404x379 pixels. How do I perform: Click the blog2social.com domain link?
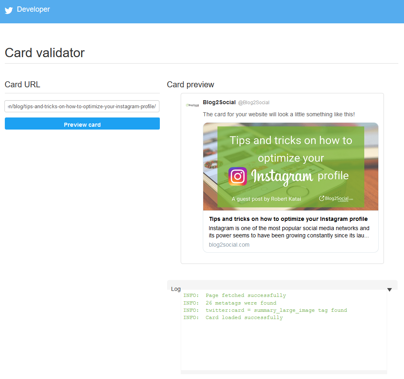pos(229,245)
